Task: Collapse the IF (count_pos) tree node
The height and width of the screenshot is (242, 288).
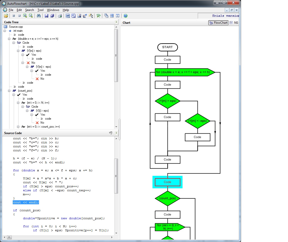Action: point(9,91)
